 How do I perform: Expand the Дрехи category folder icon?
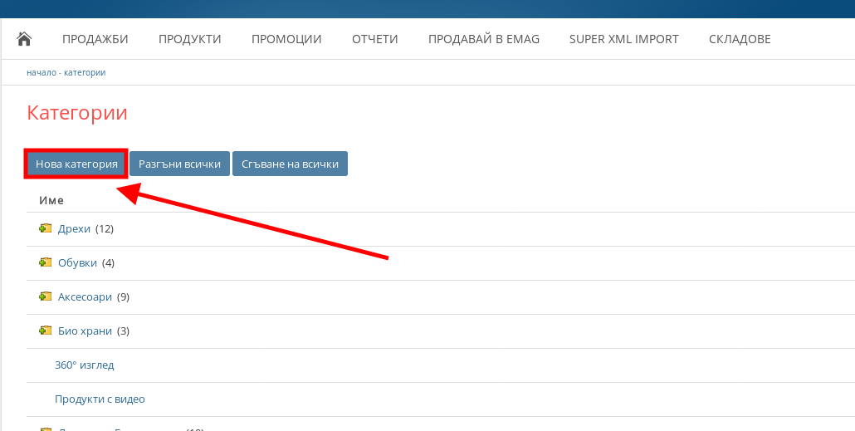point(46,228)
